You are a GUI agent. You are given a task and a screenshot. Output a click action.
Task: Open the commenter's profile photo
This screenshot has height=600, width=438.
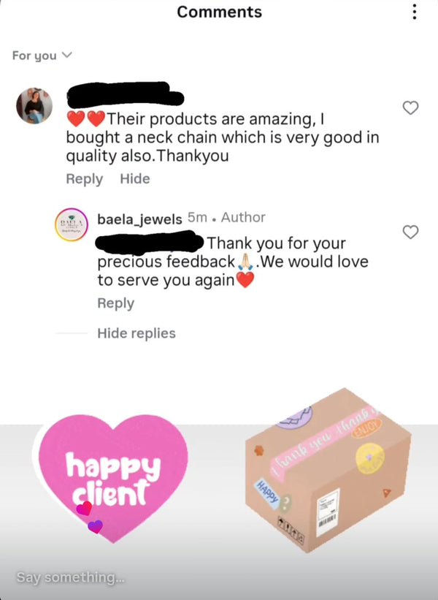point(34,106)
